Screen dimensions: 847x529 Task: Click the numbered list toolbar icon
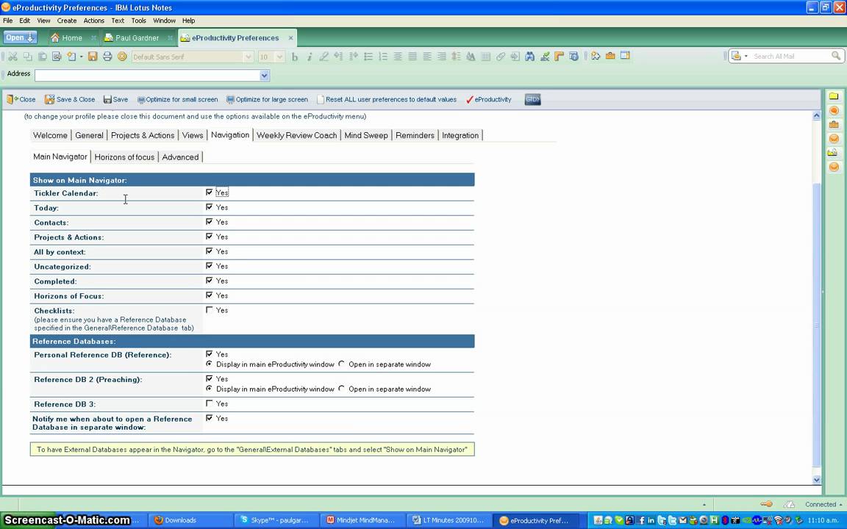click(383, 56)
